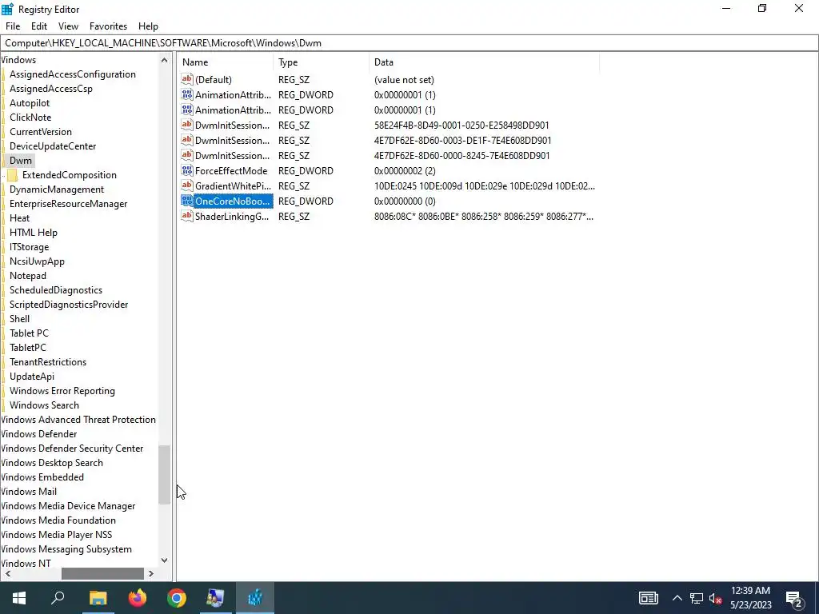The image size is (819, 614).
Task: Click icon of DwmInitSession value with data 58E24F4B
Action: pos(187,125)
